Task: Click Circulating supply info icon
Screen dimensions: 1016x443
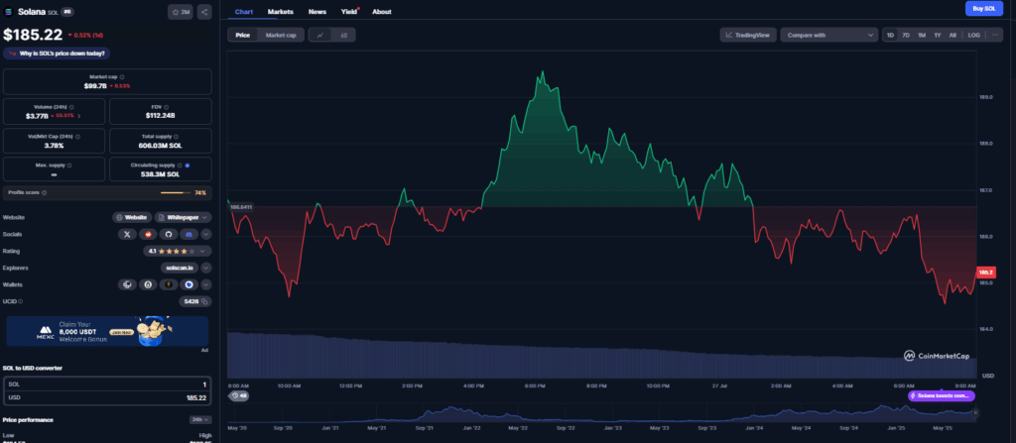Action: pyautogui.click(x=181, y=166)
